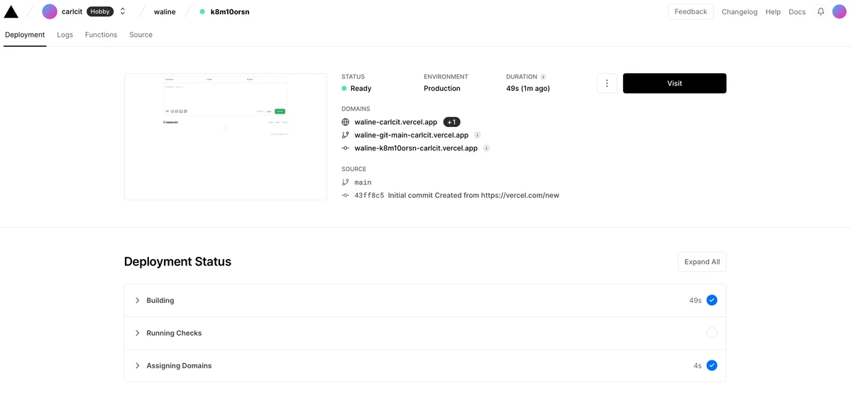Open the carlcit account avatar

pyautogui.click(x=50, y=11)
